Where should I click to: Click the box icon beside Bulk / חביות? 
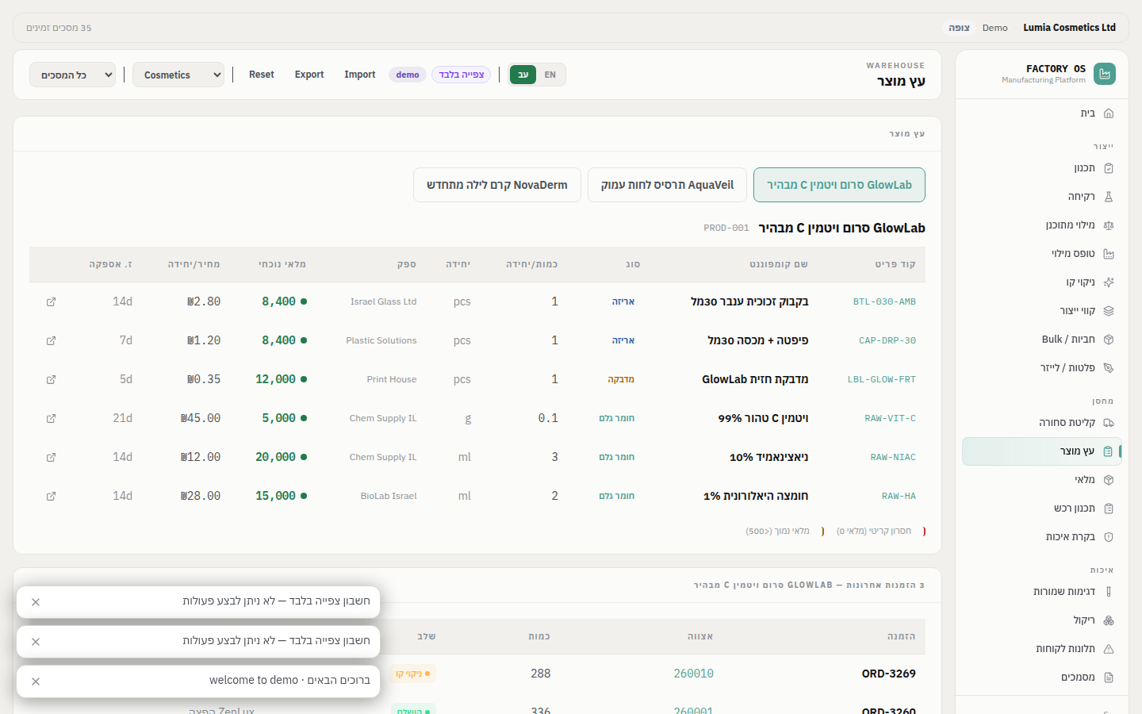(1109, 340)
